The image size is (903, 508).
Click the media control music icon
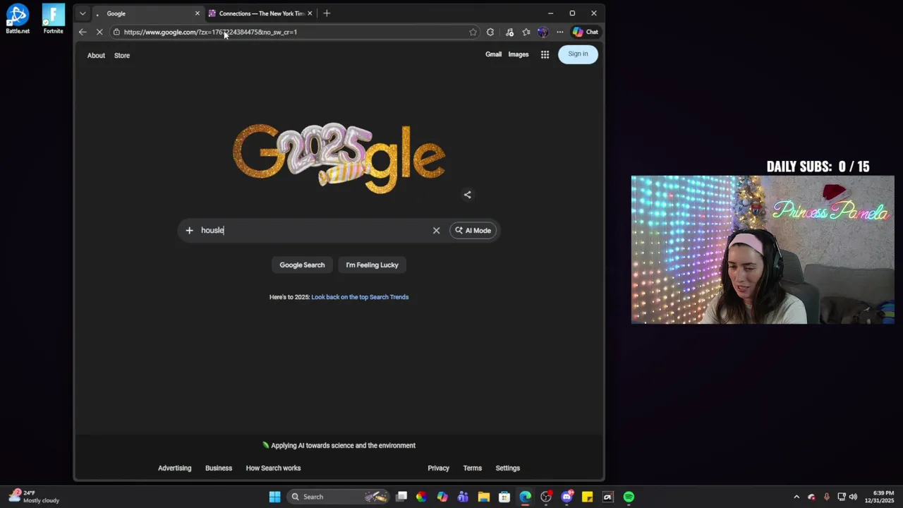pos(509,32)
